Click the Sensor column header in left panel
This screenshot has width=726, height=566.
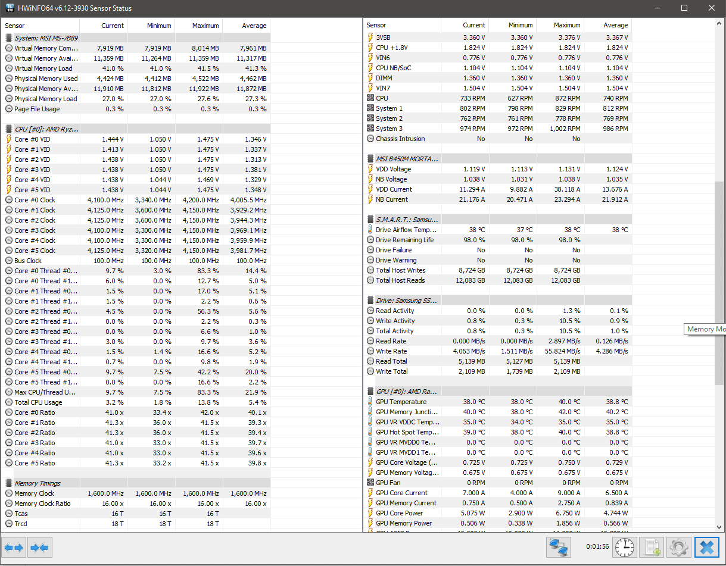[x=41, y=26]
